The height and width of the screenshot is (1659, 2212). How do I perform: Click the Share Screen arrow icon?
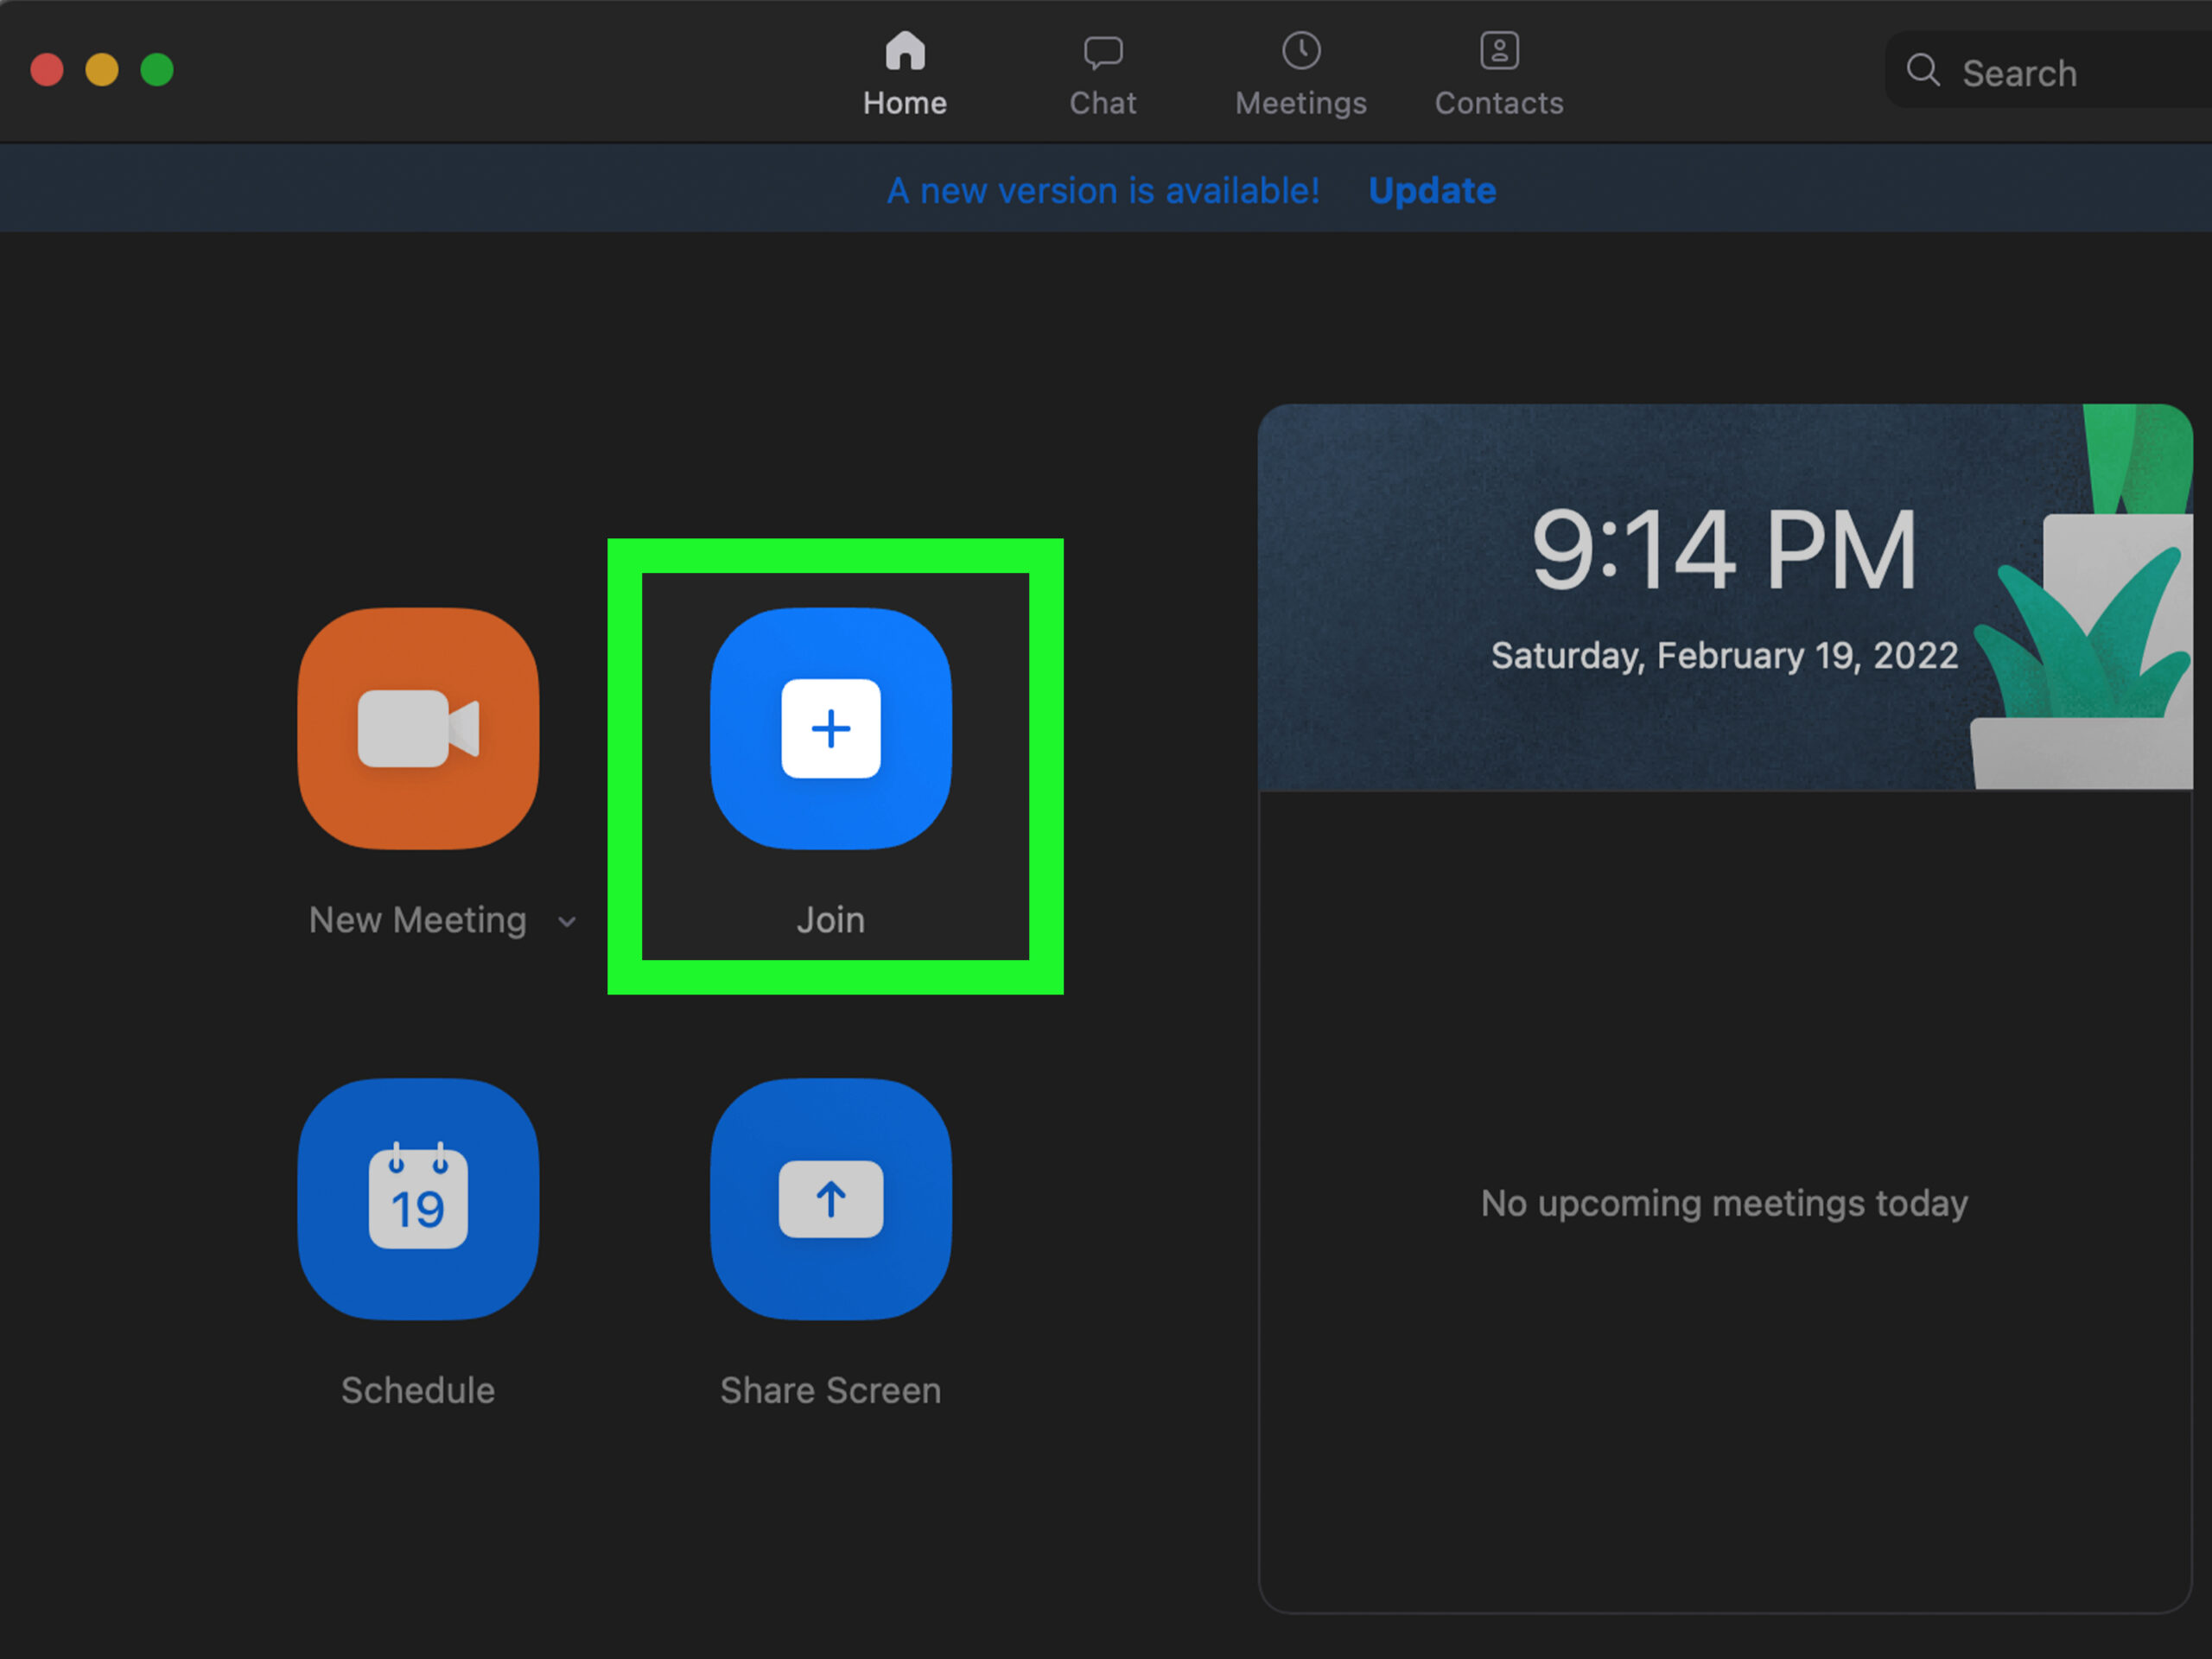831,1199
